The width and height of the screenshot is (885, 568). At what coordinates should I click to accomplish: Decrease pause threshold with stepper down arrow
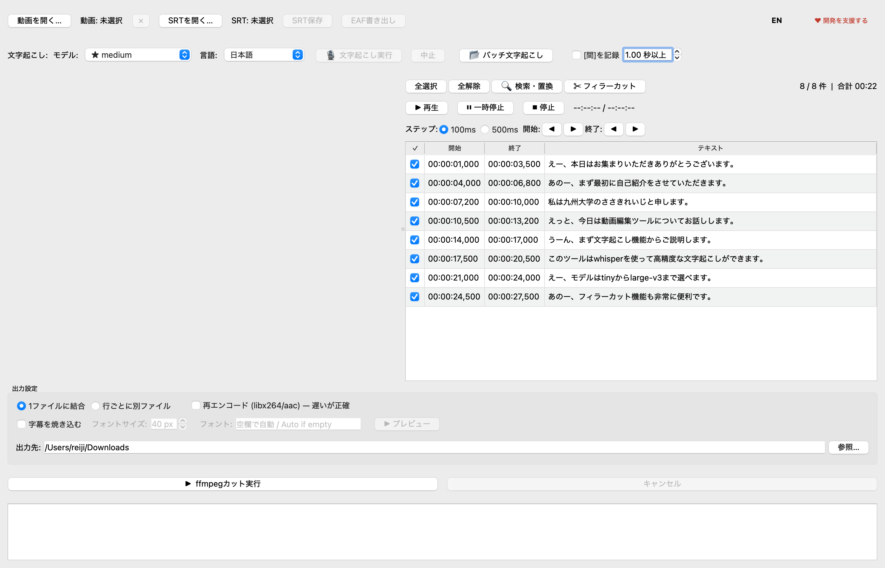[x=677, y=58]
